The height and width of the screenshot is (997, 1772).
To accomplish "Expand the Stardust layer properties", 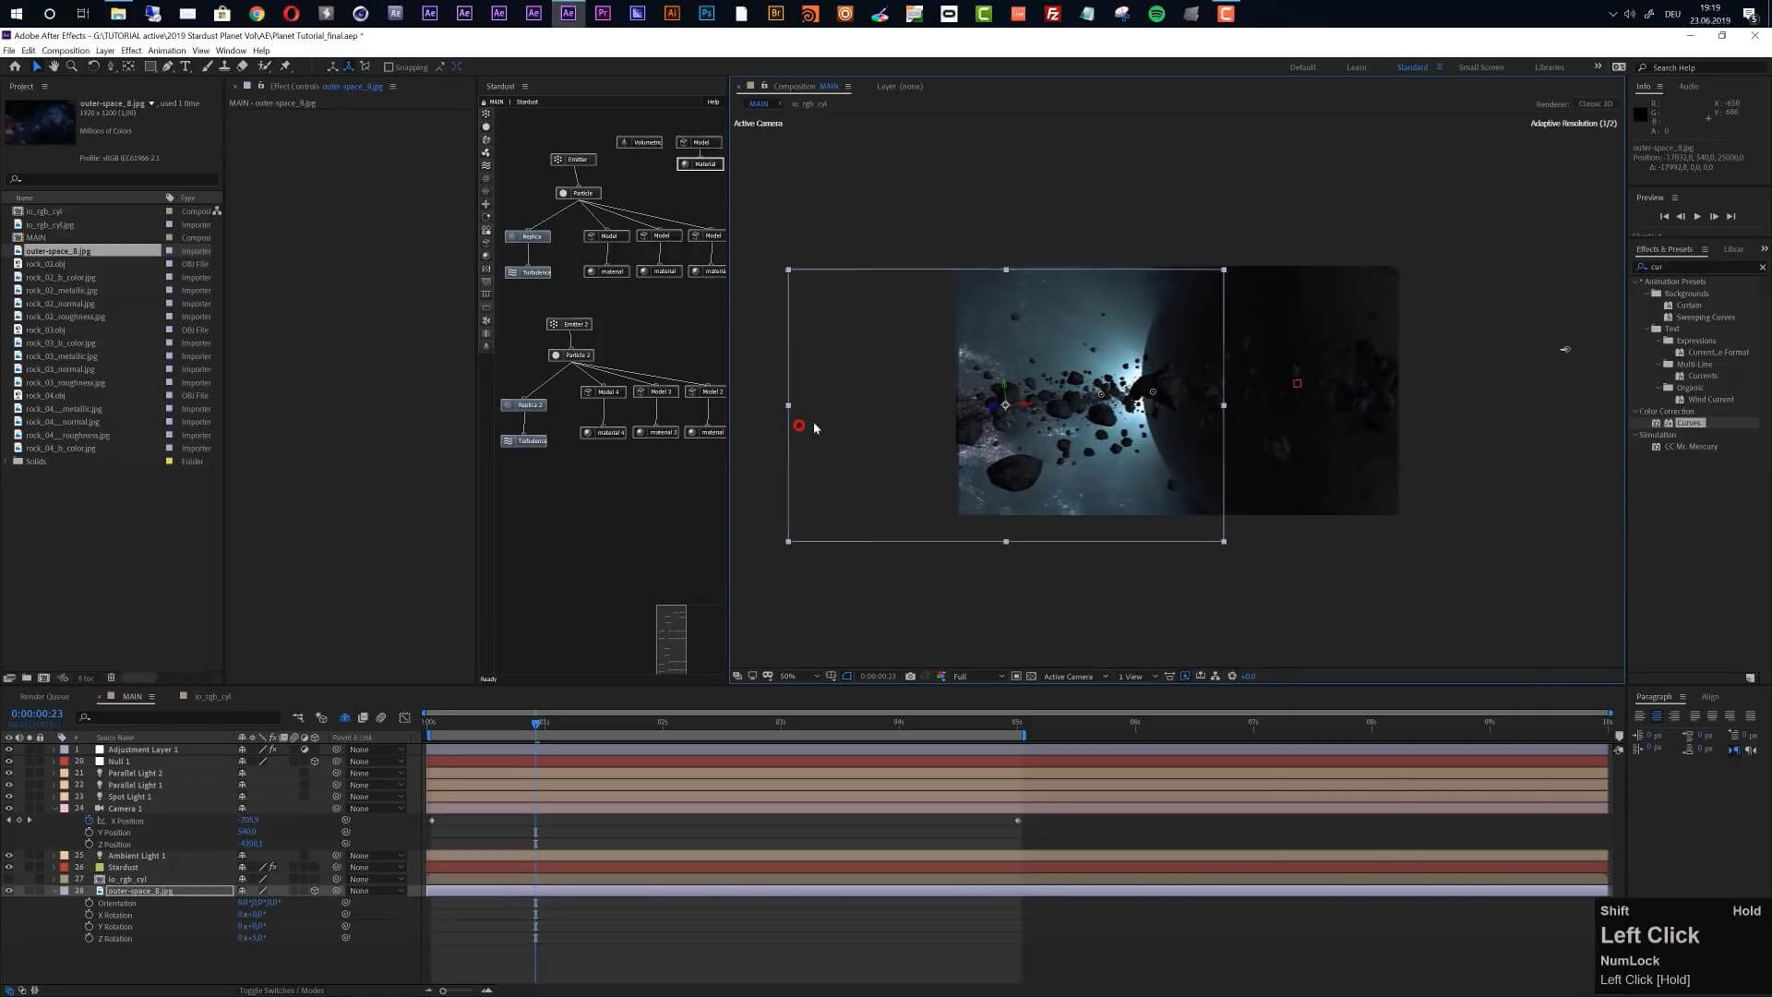I will click(x=54, y=868).
